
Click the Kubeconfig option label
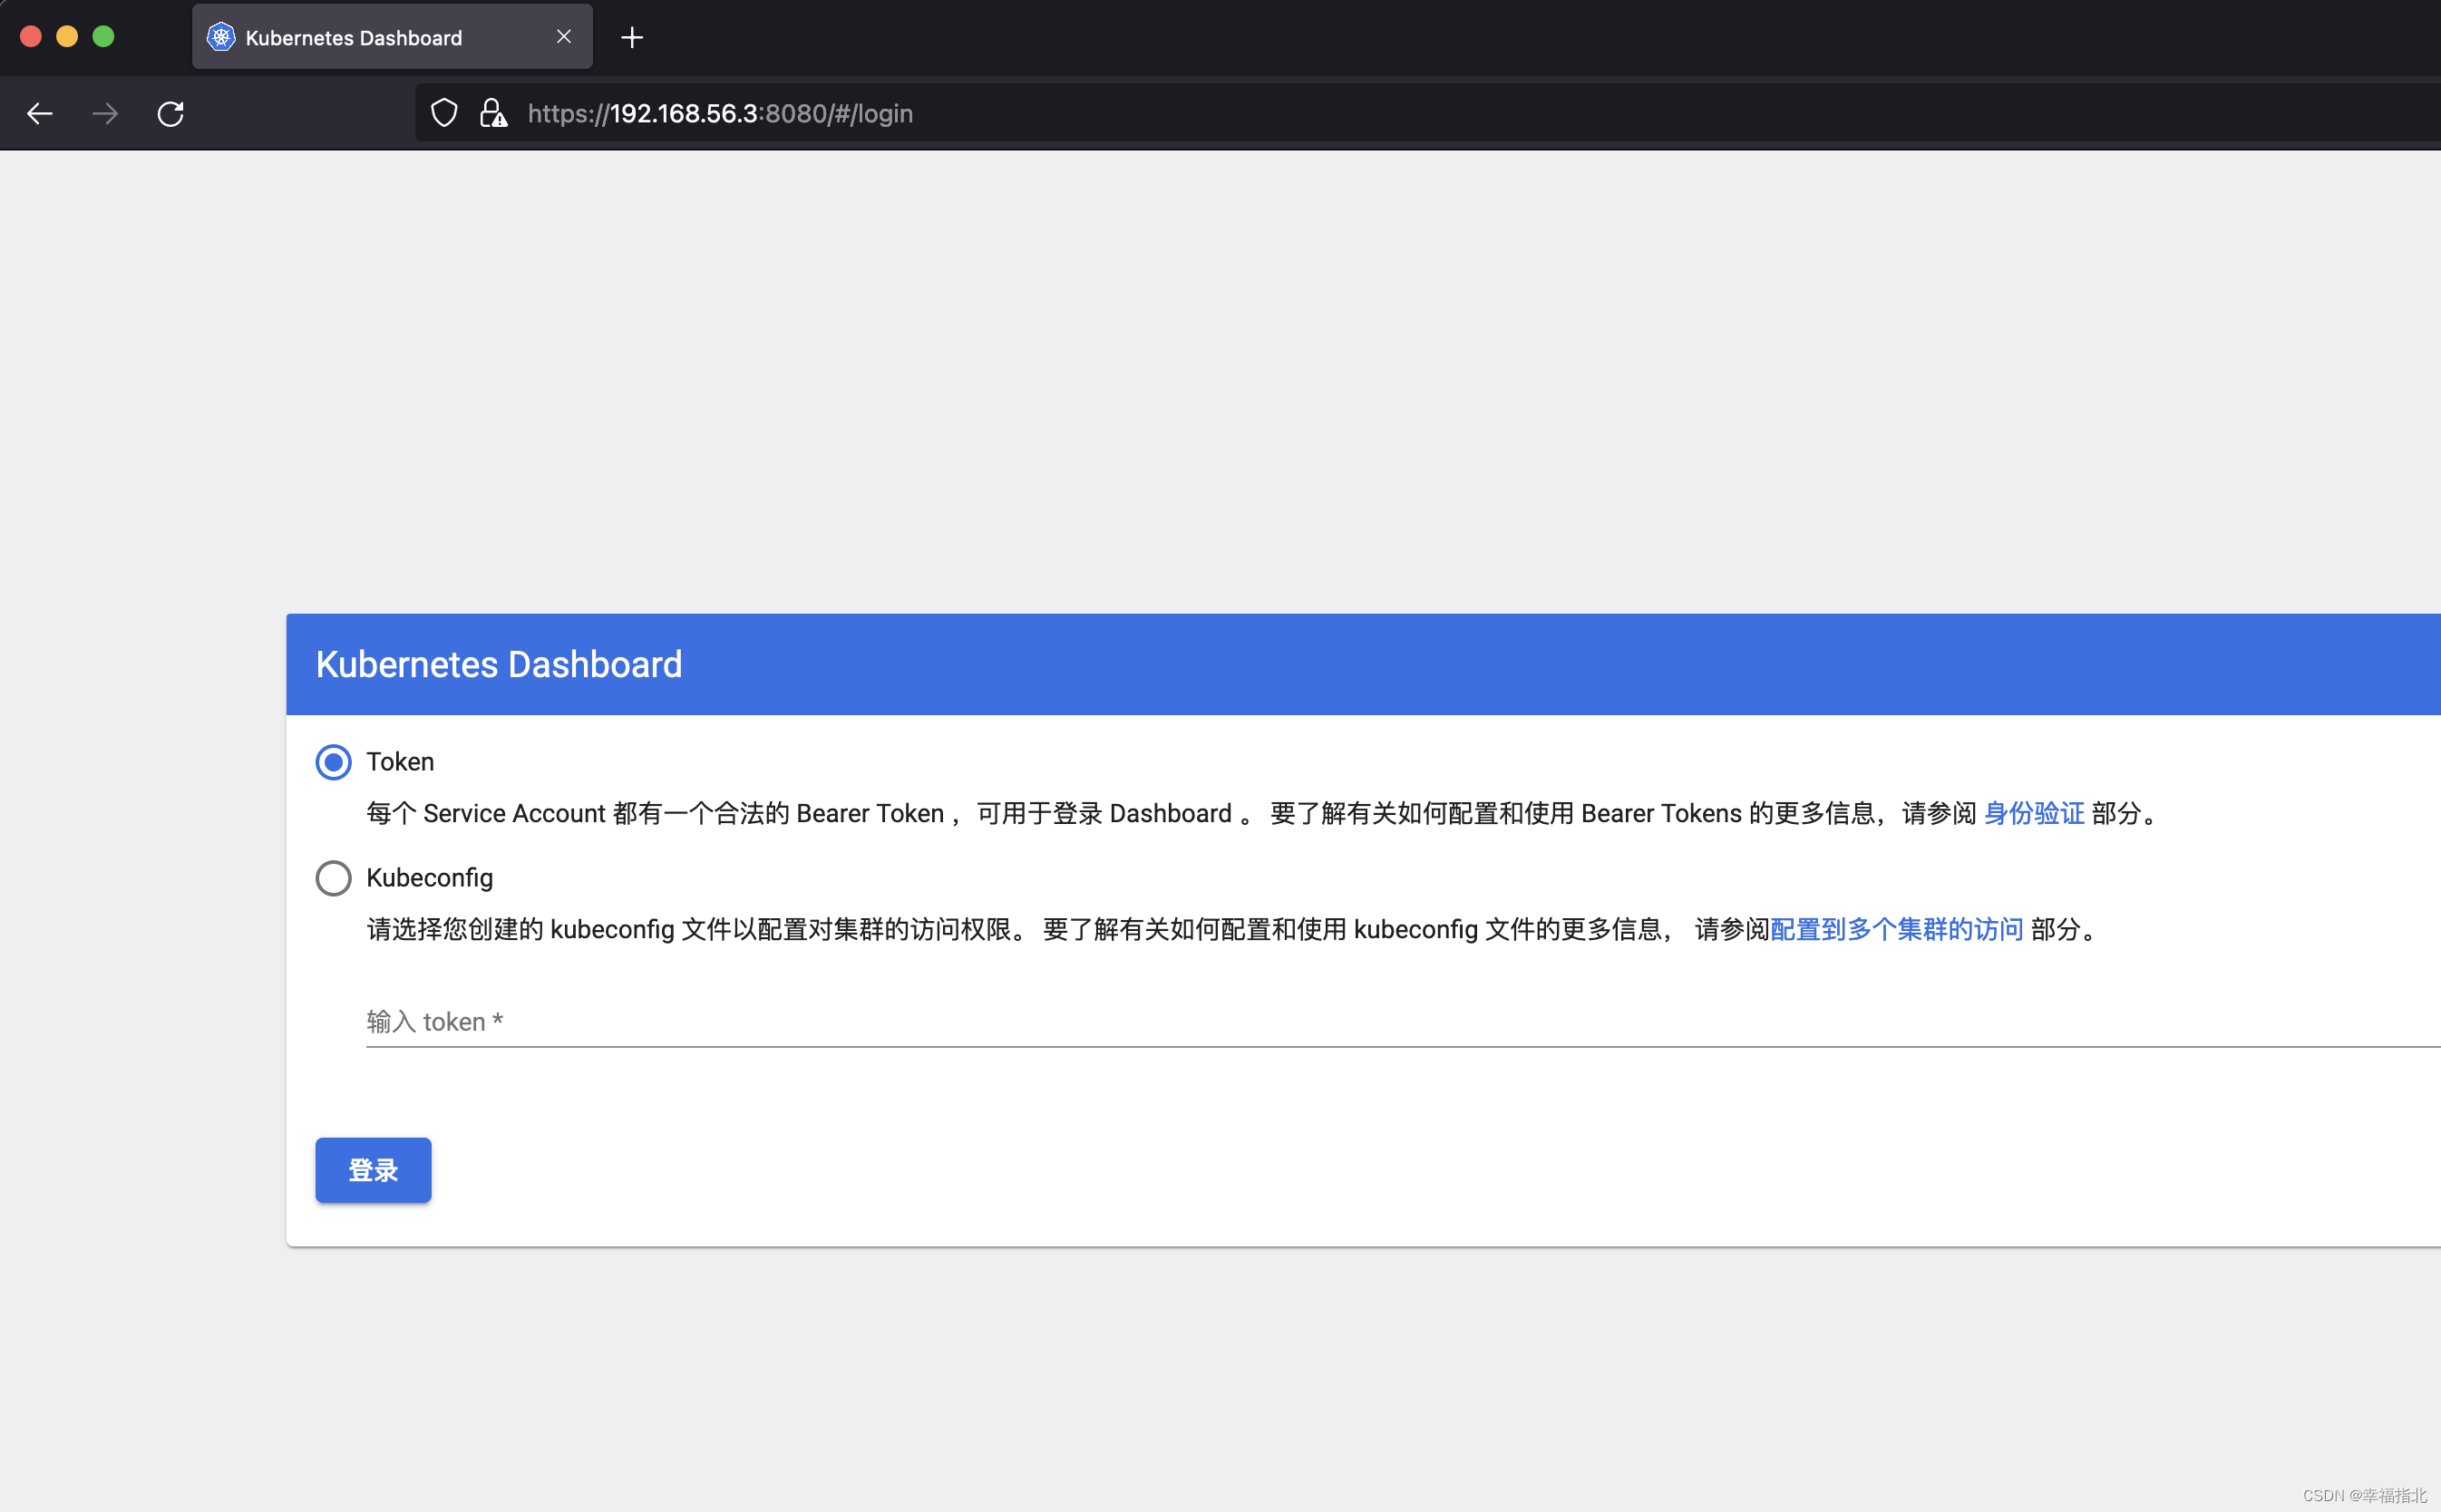(x=430, y=878)
